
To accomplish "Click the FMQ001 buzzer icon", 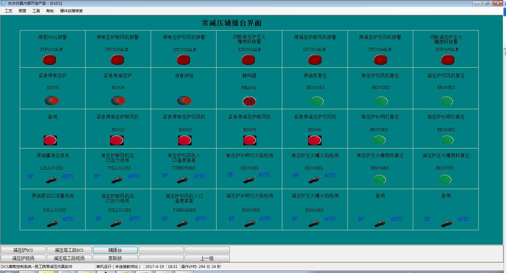I will pos(249,101).
